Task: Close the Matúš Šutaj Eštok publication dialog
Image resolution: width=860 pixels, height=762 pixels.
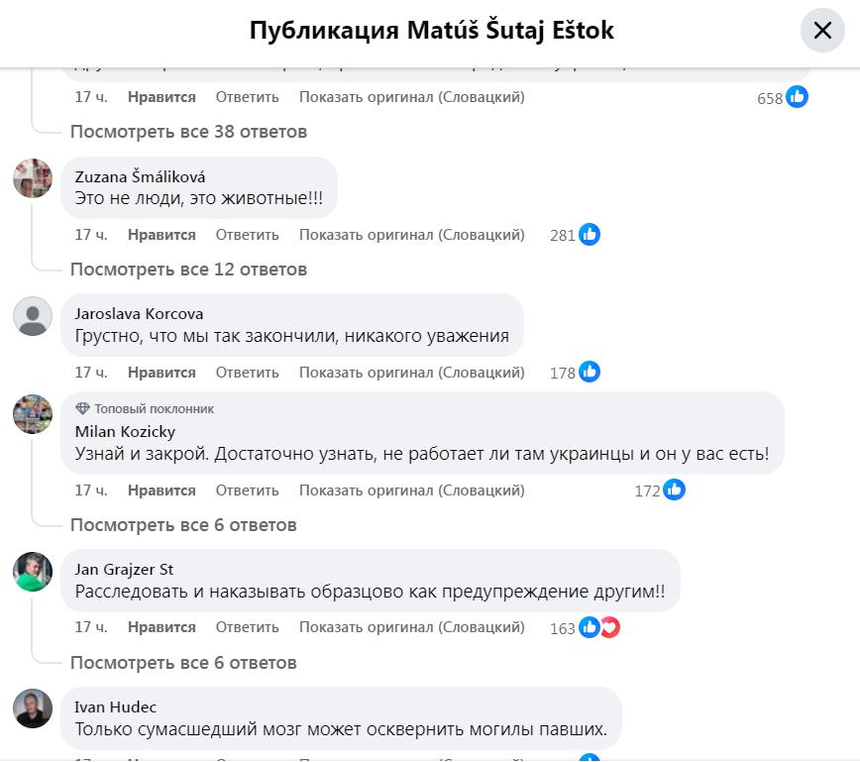Action: [822, 31]
